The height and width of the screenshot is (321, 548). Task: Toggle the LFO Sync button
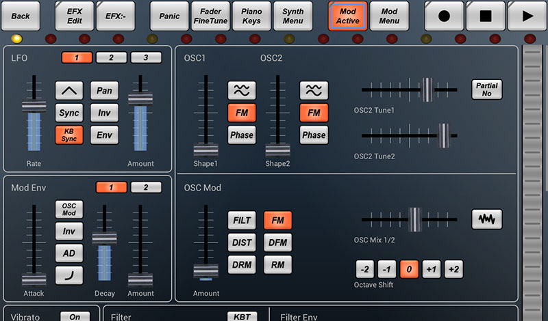[69, 113]
